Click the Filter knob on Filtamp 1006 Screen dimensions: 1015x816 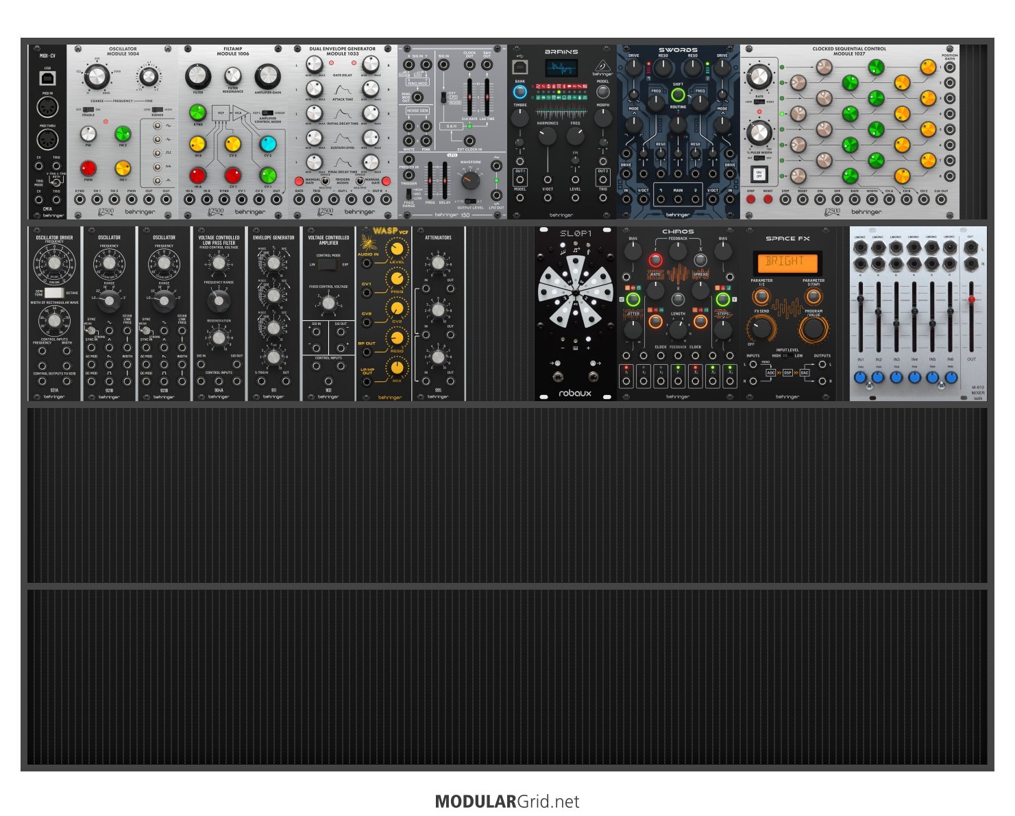click(198, 76)
